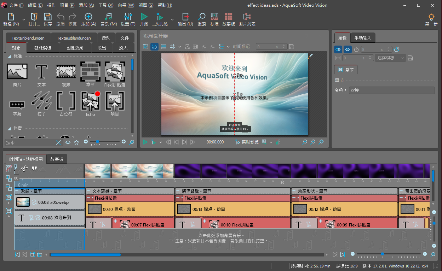Open the grid options dropdown arrow
Viewport: 442px width, 271px height.
[x=179, y=47]
